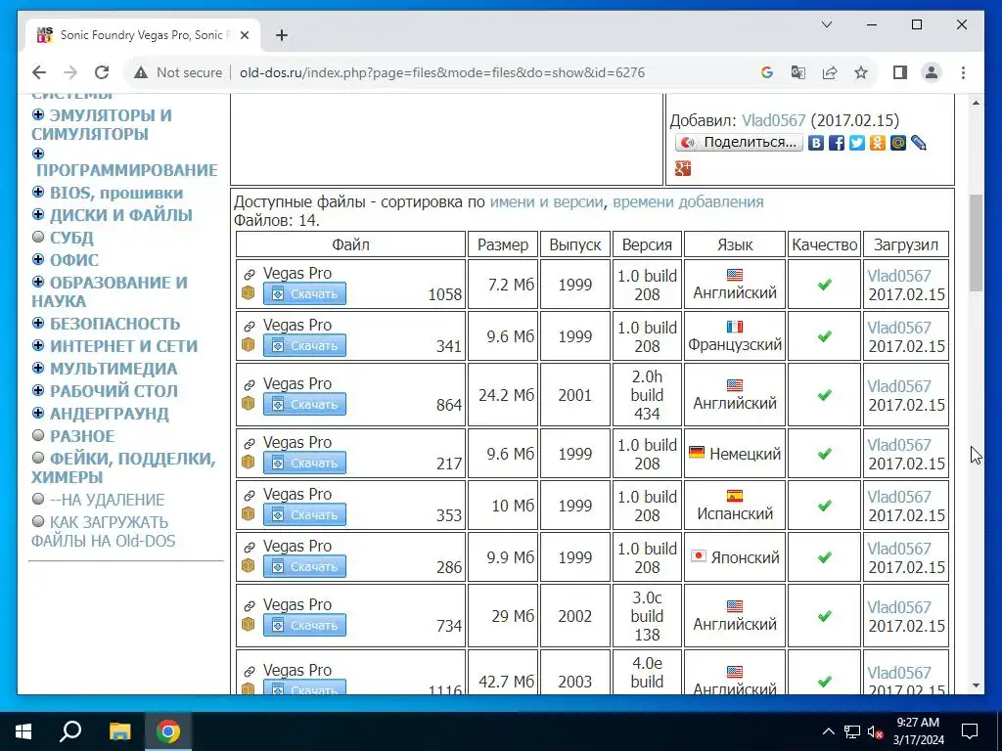Expand the РАБОЧИЙ СТОЛ category
1002x751 pixels.
pyautogui.click(x=38, y=390)
